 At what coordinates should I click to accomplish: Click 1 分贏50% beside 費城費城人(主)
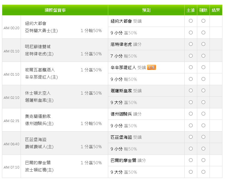click(91, 147)
